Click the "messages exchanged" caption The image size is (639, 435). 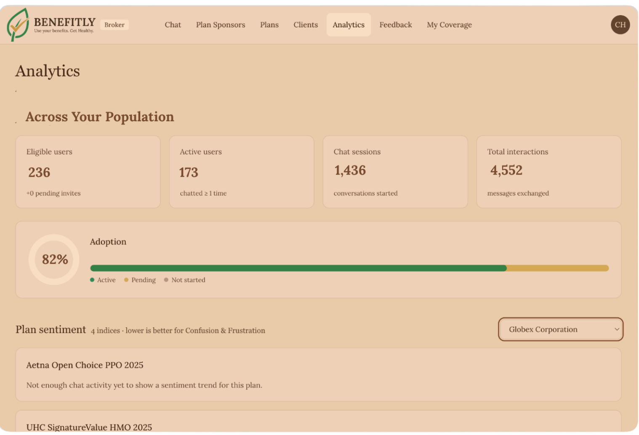click(x=518, y=194)
